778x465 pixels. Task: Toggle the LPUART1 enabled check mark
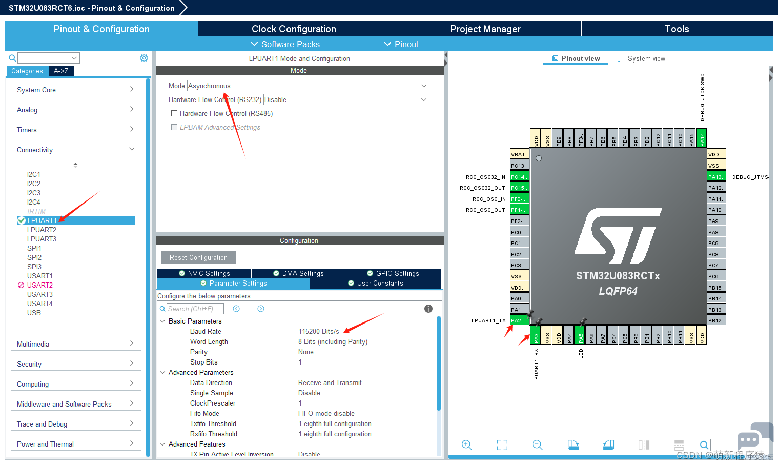(x=21, y=220)
